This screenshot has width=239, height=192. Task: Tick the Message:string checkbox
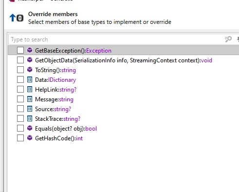(20, 99)
